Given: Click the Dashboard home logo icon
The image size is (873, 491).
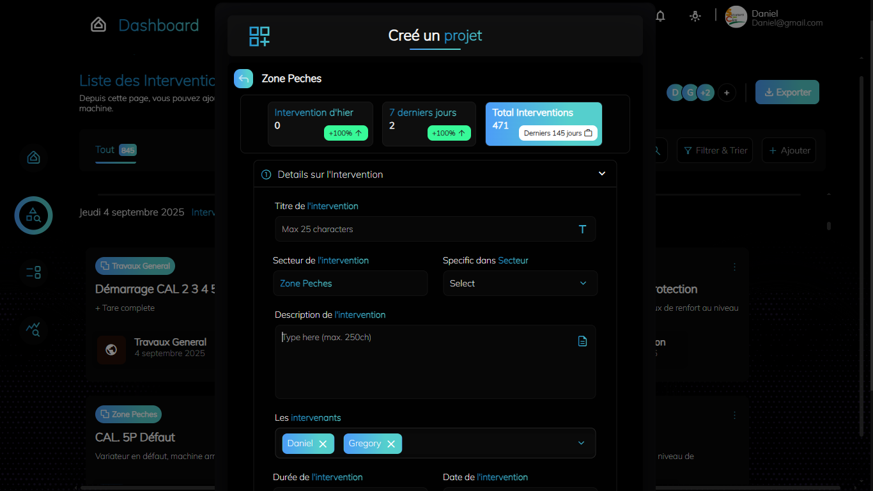Looking at the screenshot, I should tap(98, 25).
